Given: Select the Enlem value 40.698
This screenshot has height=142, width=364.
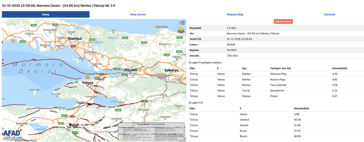Looking at the screenshot, I should coord(231,45).
